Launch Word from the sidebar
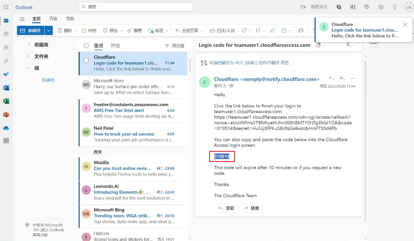414x241 pixels. pos(6,87)
